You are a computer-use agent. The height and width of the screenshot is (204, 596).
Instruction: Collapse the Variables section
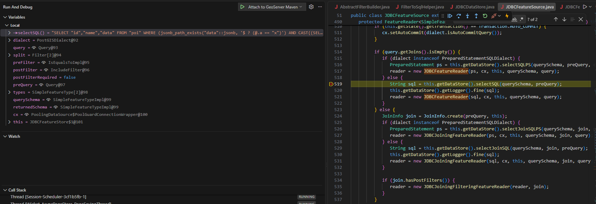point(5,17)
